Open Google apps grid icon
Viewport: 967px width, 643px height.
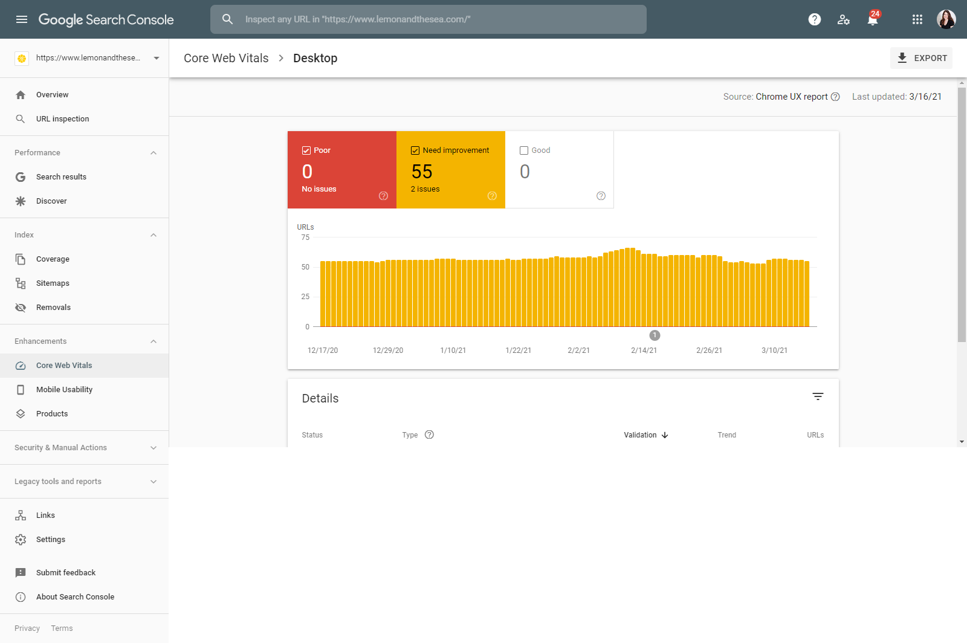coord(917,19)
